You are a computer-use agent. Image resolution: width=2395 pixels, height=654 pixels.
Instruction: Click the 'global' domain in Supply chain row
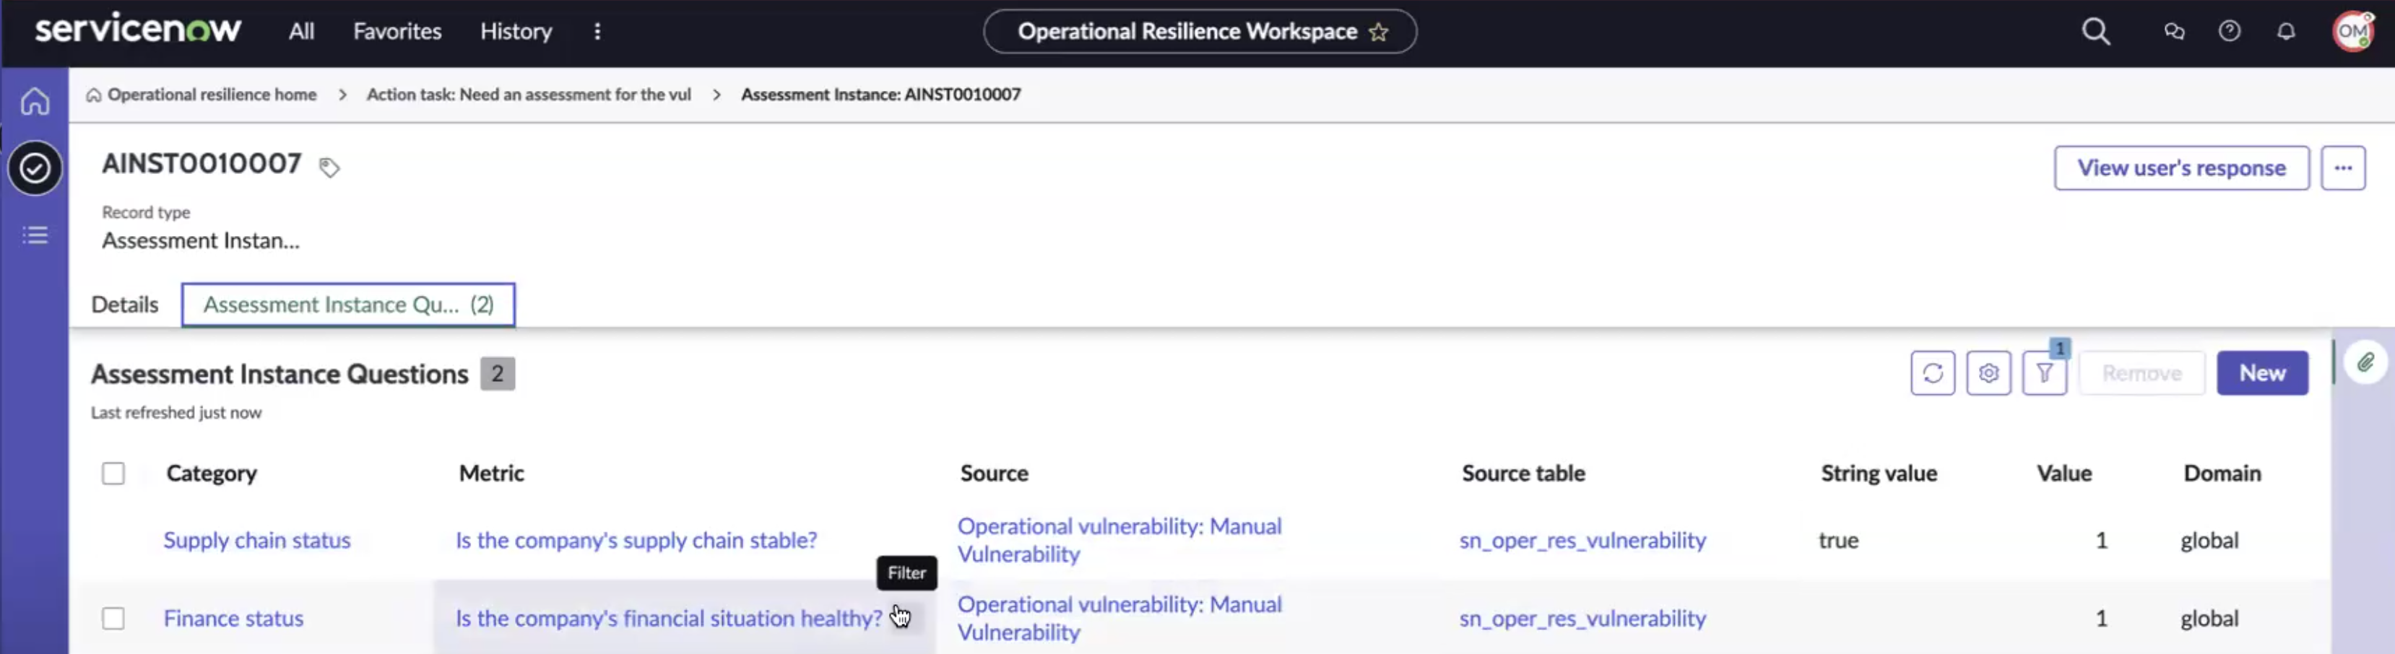[2209, 541]
